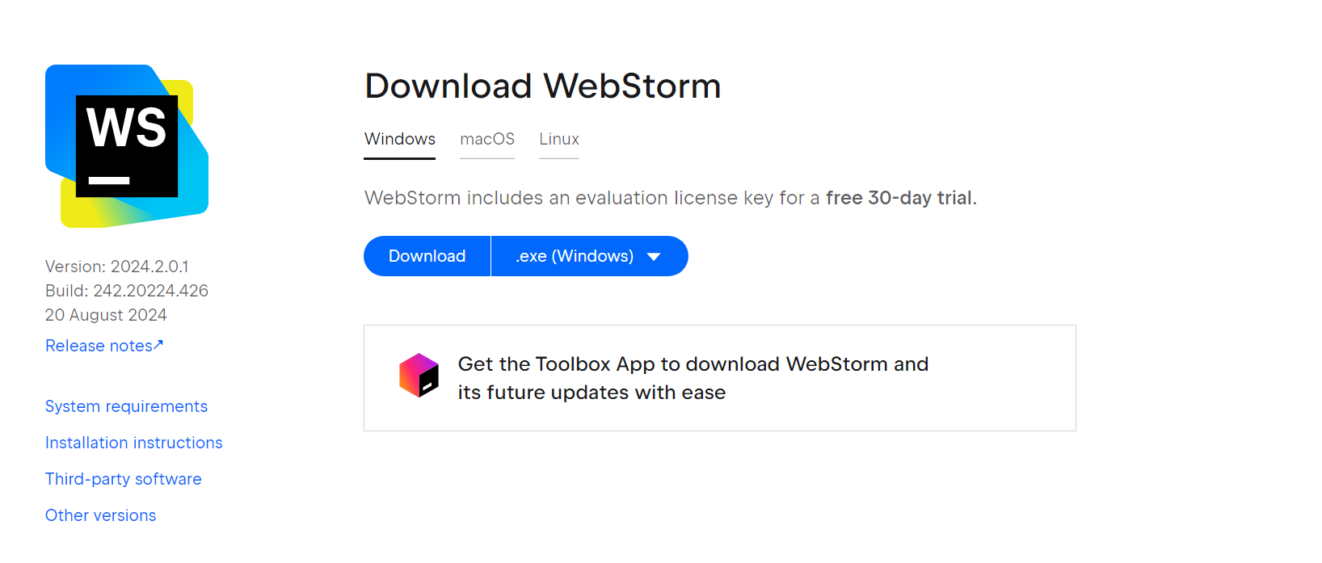Click the white triangle arrow beside .exe
Screen dimensions: 1322x563
coord(654,257)
